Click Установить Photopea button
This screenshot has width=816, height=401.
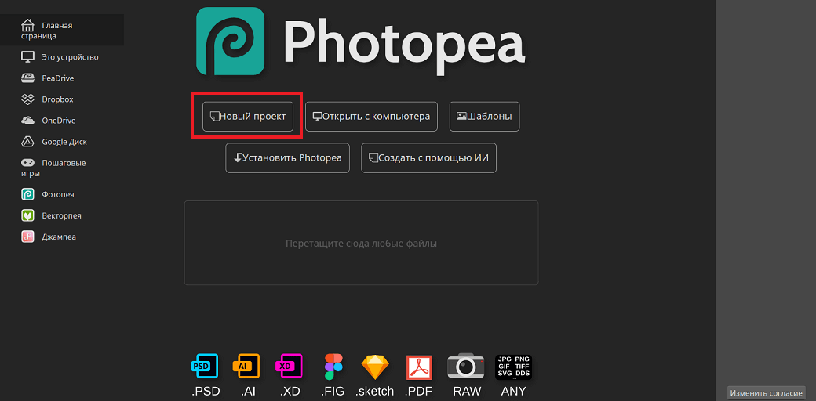288,157
